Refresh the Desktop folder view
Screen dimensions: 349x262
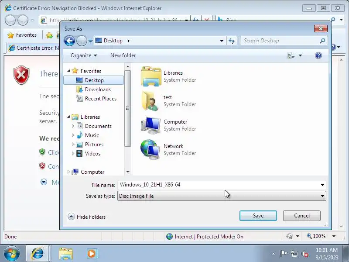232,41
